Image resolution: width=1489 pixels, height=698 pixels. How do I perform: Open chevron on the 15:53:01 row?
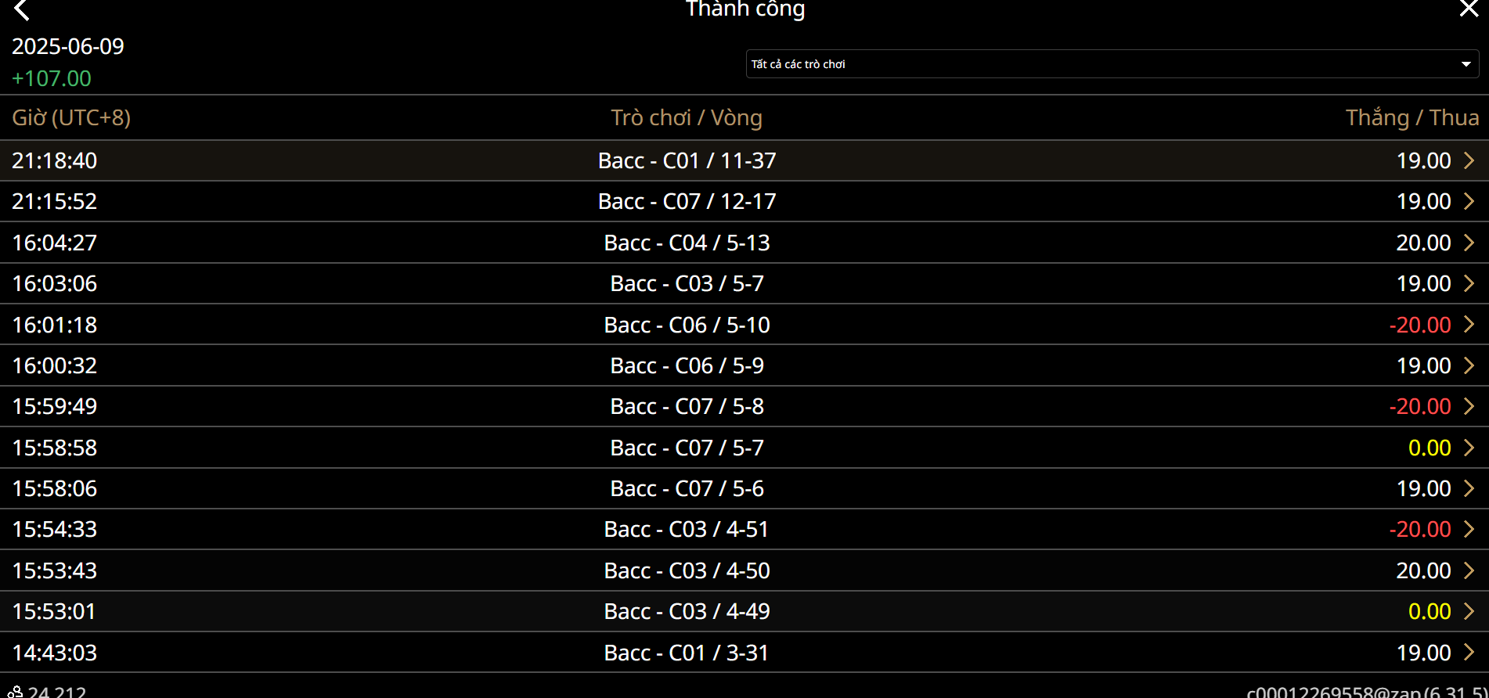(x=1469, y=611)
